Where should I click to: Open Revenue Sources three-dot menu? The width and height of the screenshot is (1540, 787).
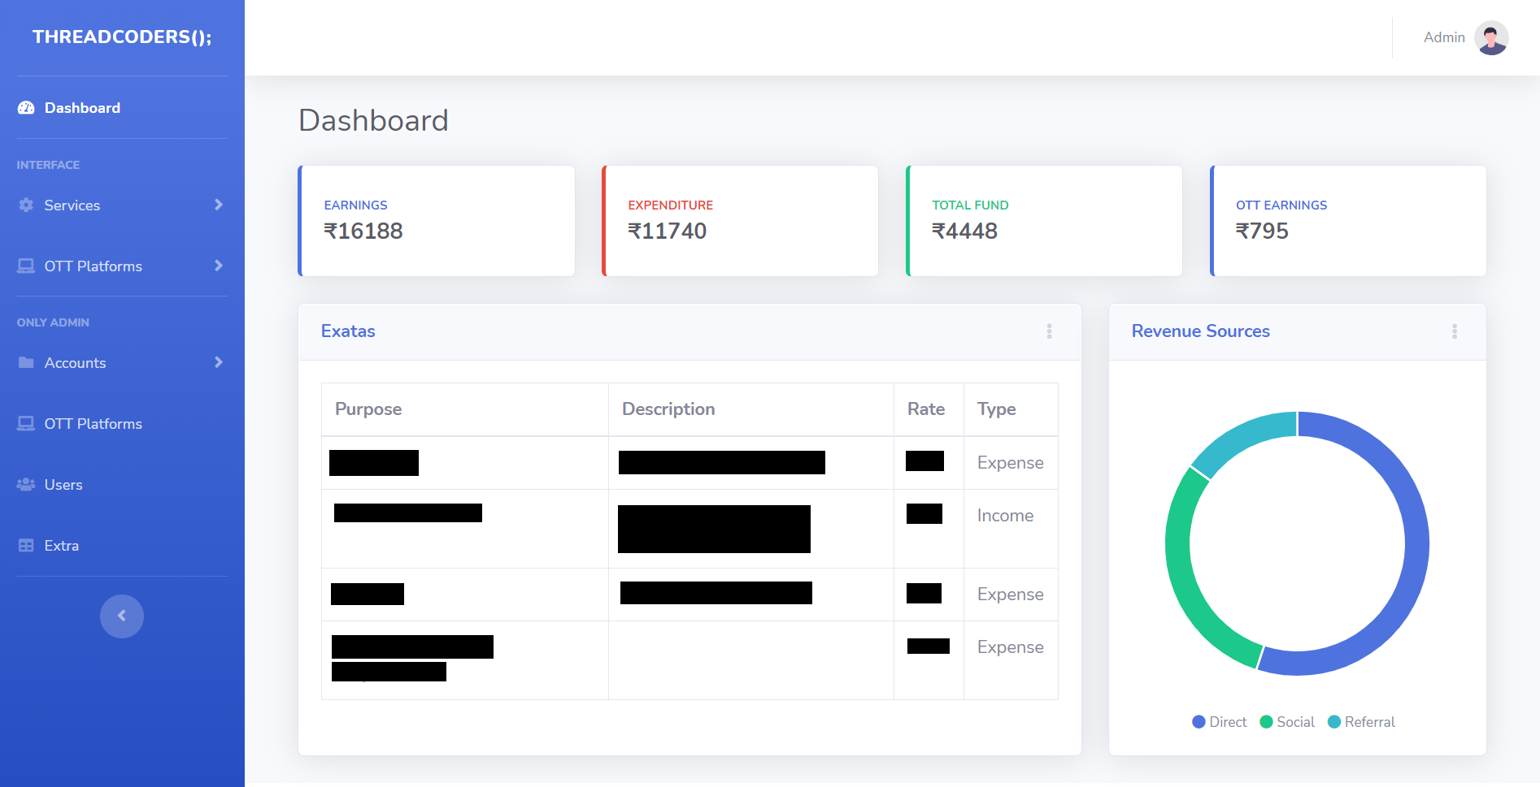[1454, 331]
